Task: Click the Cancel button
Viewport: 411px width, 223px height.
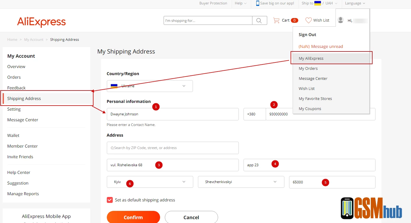Action: point(191,217)
